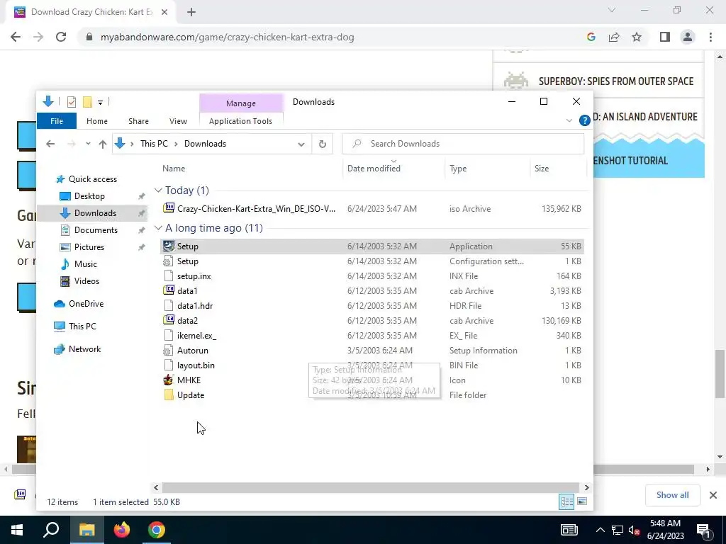Screen dimensions: 726x544
Task: Refresh the Downloads folder view
Action: tap(323, 144)
